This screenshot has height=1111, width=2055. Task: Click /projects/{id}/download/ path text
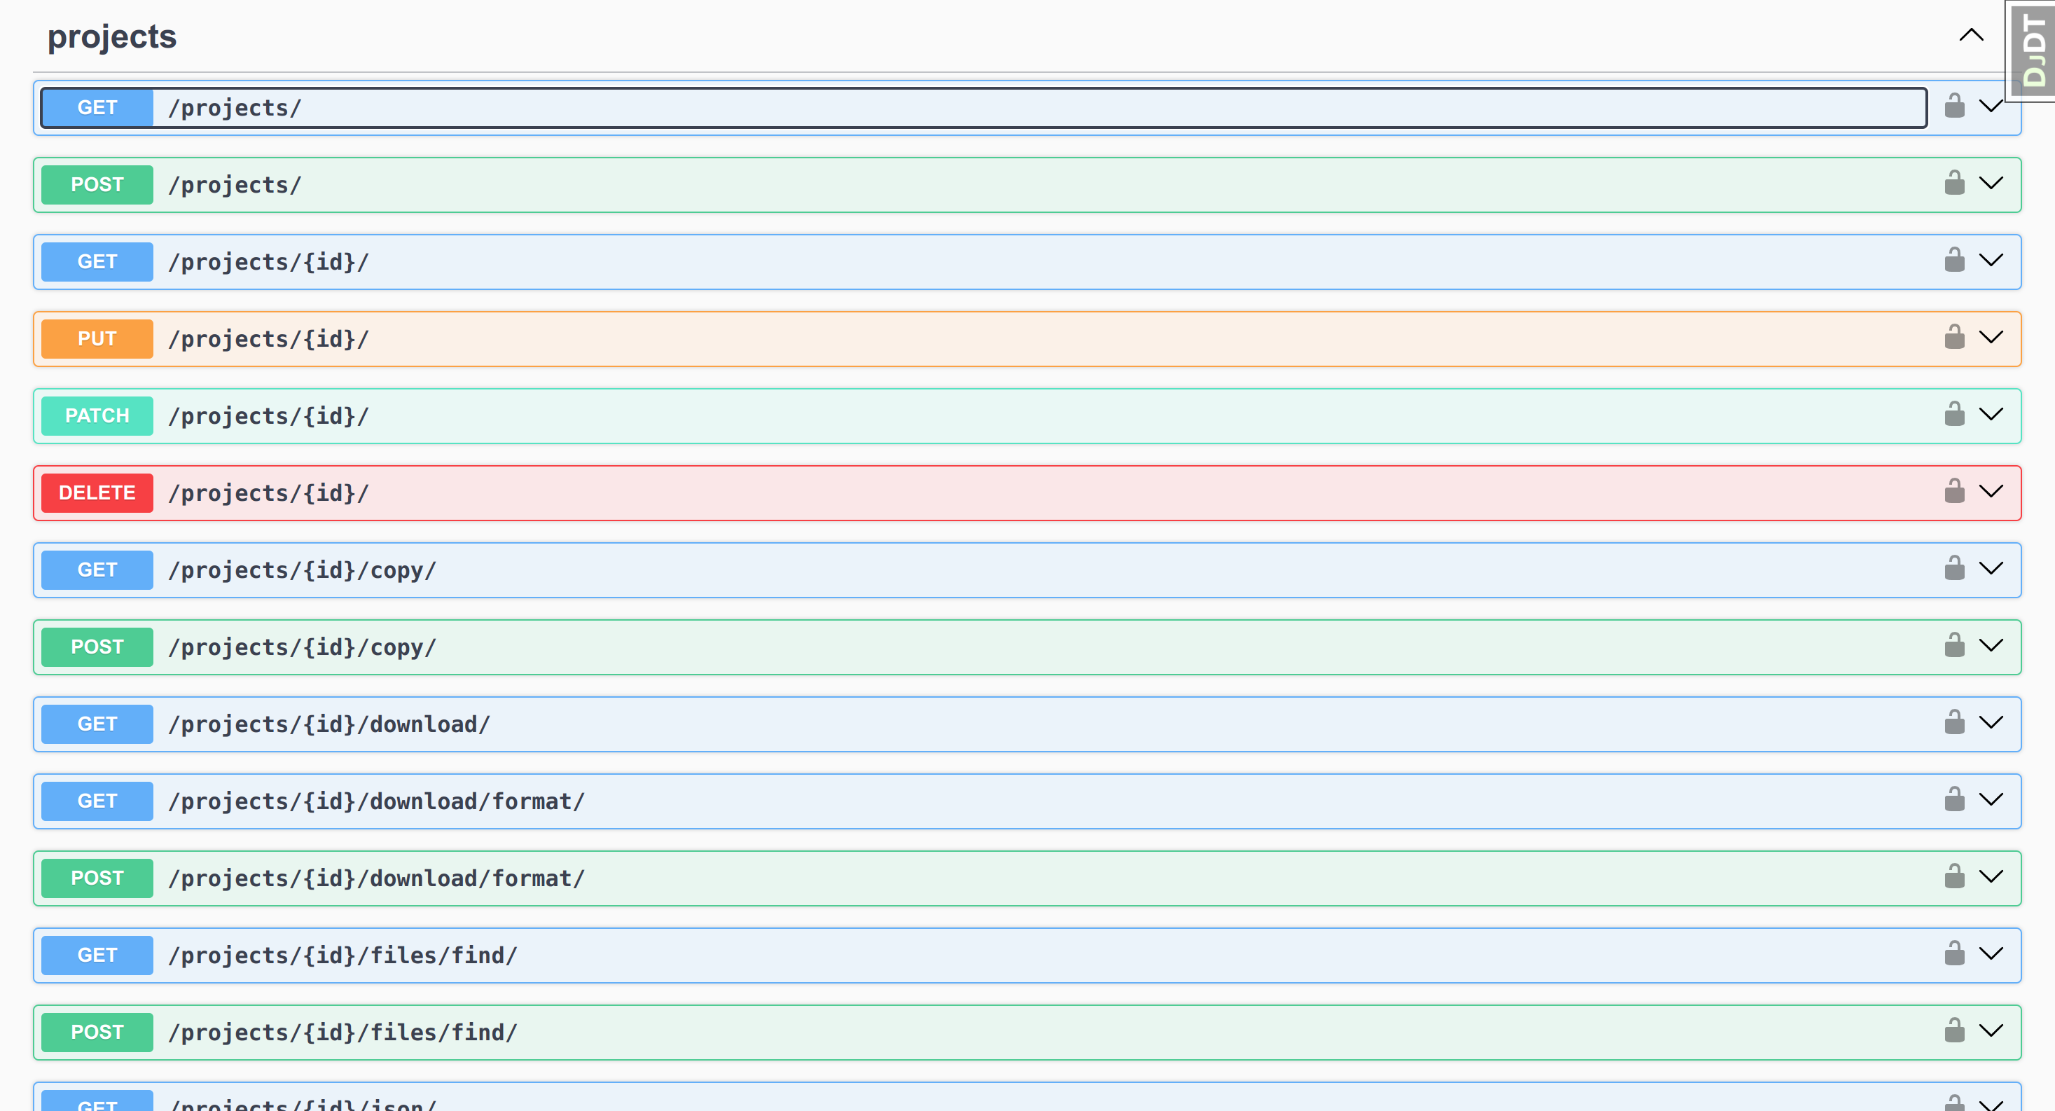coord(328,724)
